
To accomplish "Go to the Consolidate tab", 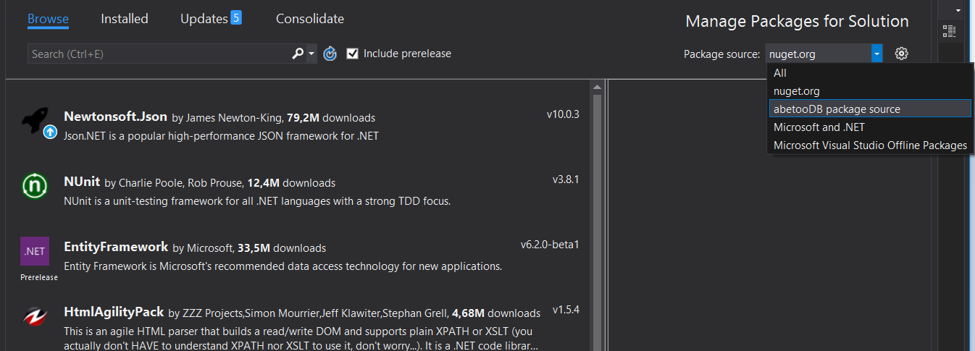I will click(310, 19).
